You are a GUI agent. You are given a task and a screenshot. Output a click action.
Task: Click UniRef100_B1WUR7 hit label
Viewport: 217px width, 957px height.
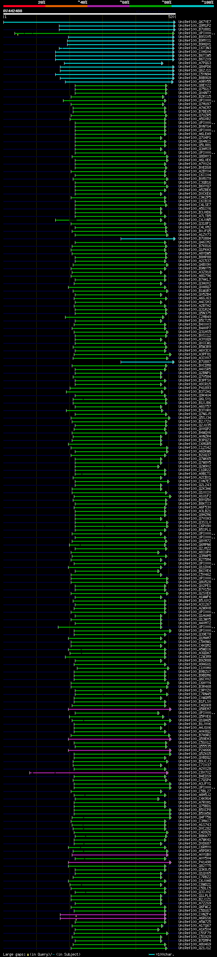click(x=195, y=291)
